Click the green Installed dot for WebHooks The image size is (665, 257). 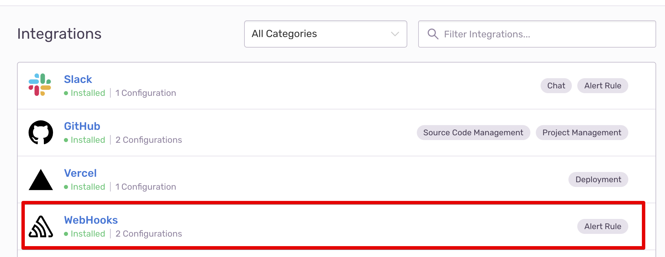(x=66, y=234)
